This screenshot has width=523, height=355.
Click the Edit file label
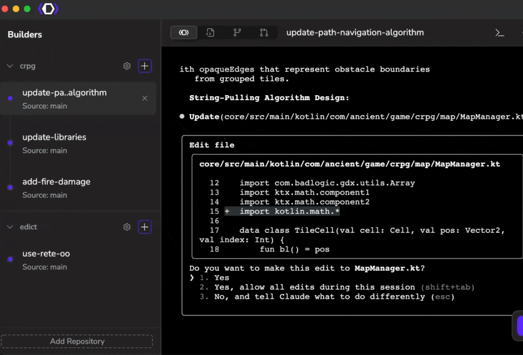[212, 145]
